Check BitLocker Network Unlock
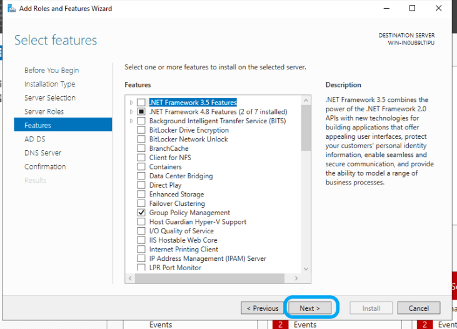 pos(141,139)
